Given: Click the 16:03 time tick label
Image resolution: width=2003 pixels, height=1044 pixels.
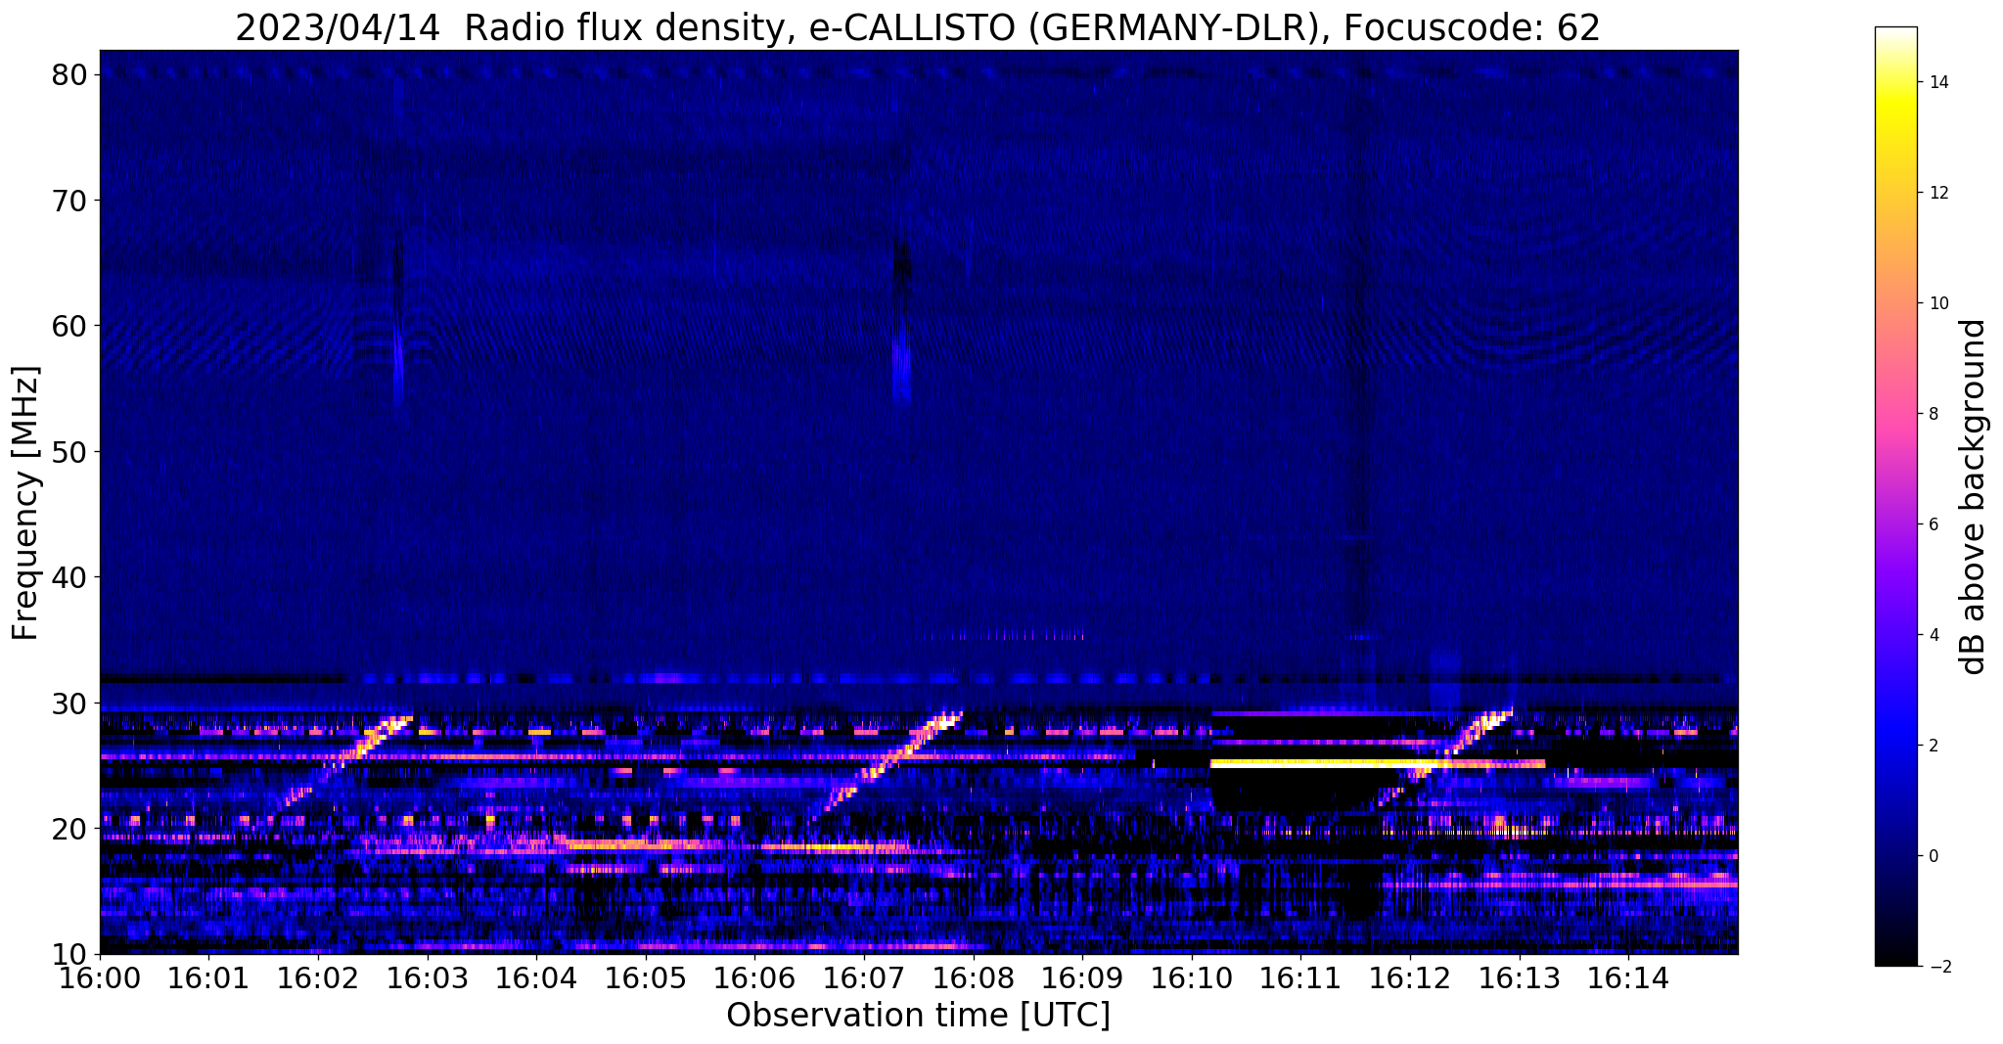Looking at the screenshot, I should (428, 977).
